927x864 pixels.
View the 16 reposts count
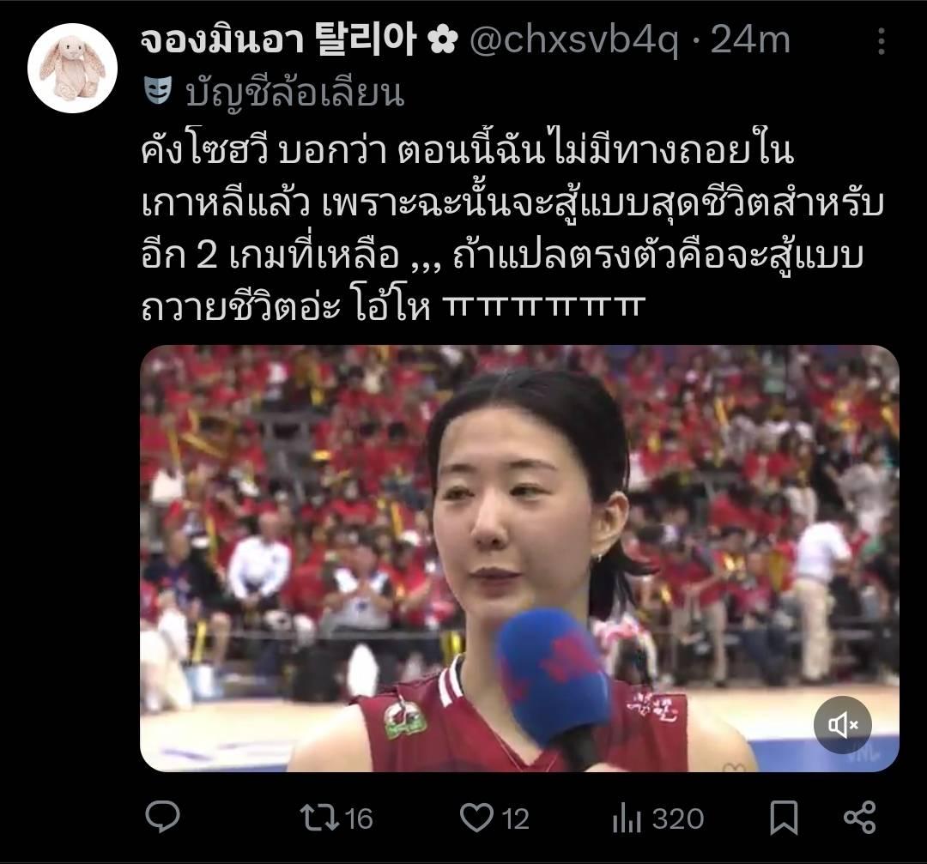coord(358,819)
